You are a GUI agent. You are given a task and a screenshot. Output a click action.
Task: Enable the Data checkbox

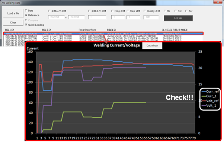(26, 10)
